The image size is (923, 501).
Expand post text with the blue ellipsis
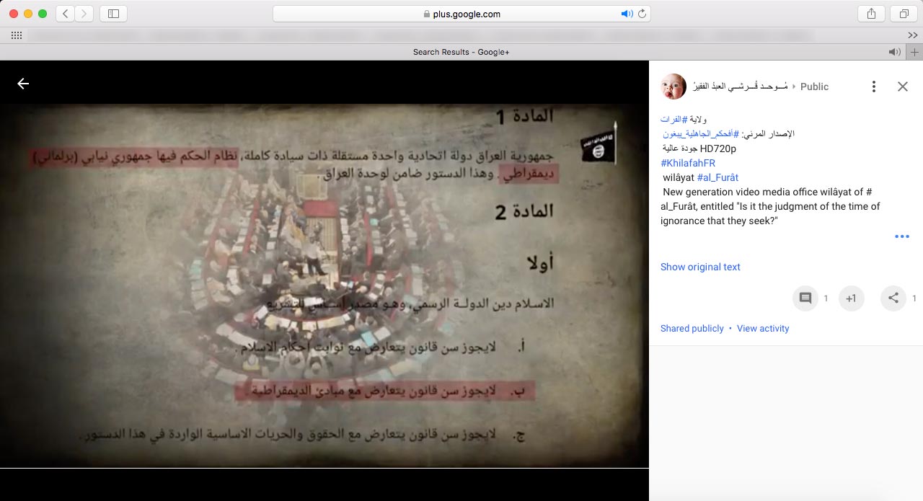[901, 236]
